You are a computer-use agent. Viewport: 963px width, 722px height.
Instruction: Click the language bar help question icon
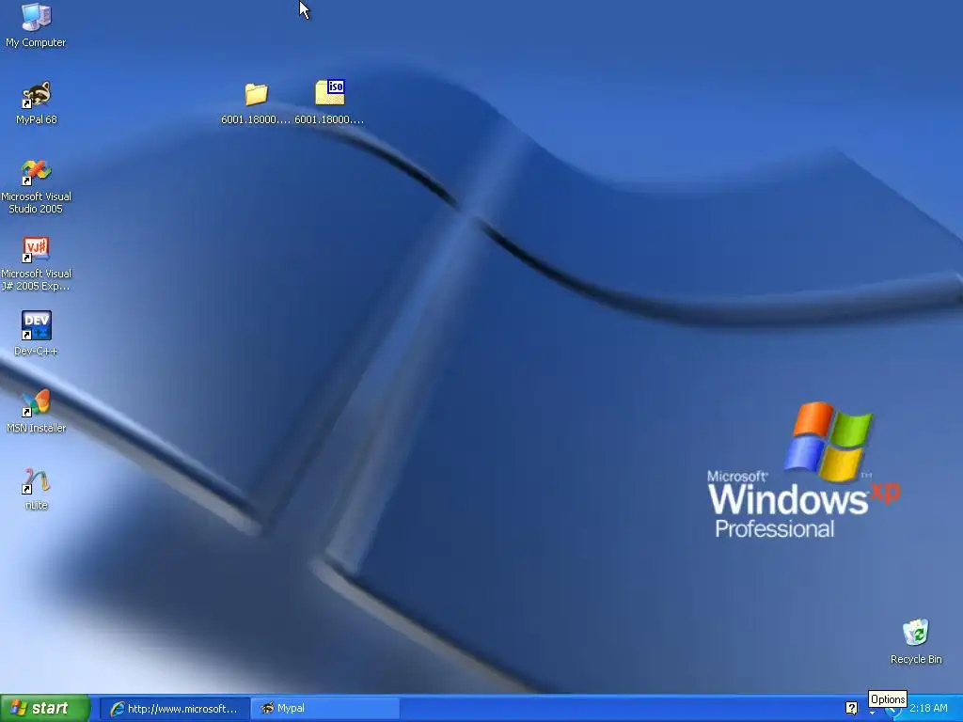click(851, 708)
